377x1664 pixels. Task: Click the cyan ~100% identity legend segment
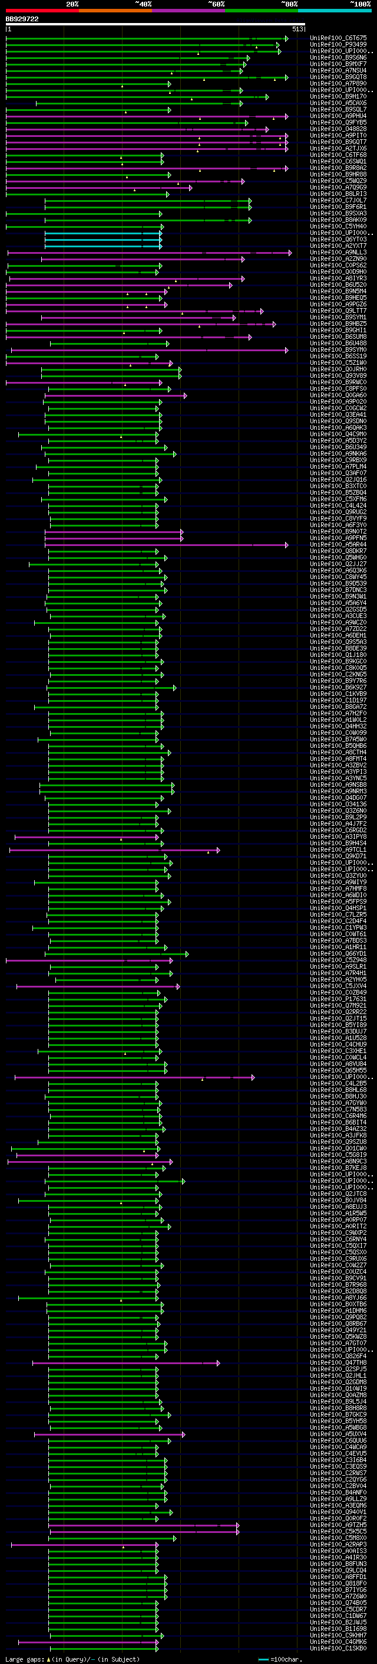[x=335, y=11]
